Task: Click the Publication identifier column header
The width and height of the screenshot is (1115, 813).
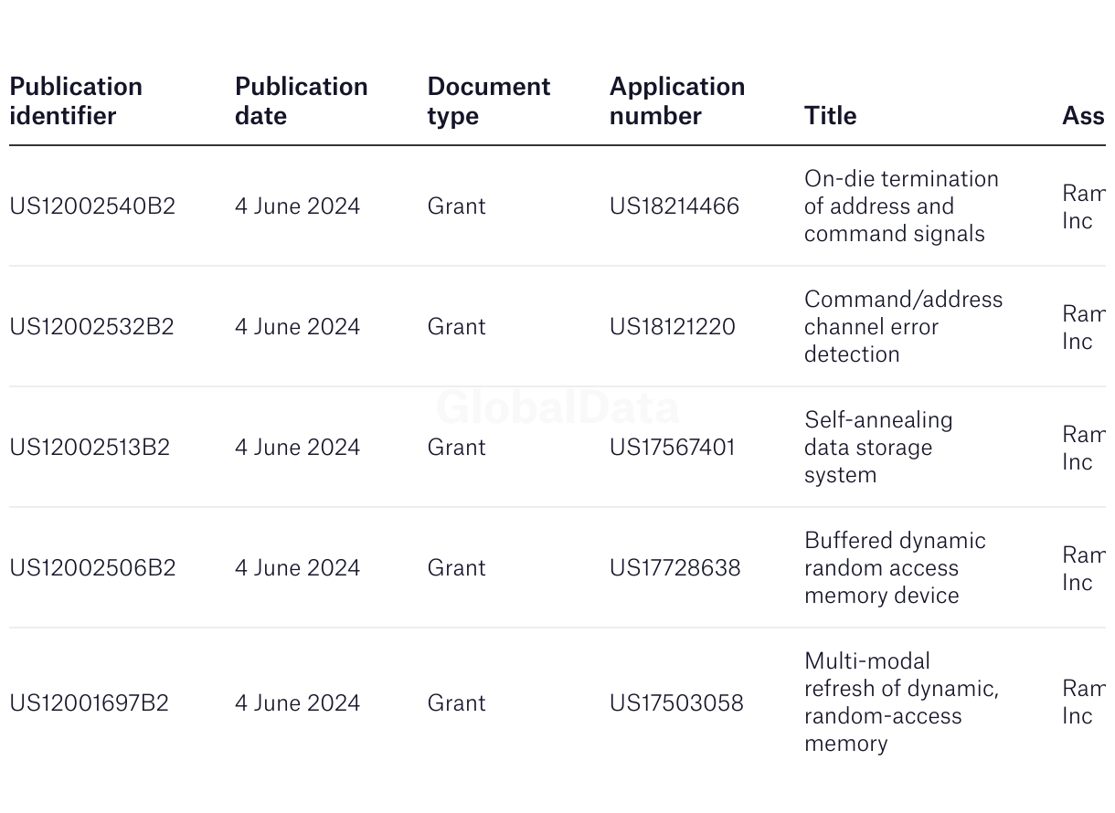Action: coord(76,100)
